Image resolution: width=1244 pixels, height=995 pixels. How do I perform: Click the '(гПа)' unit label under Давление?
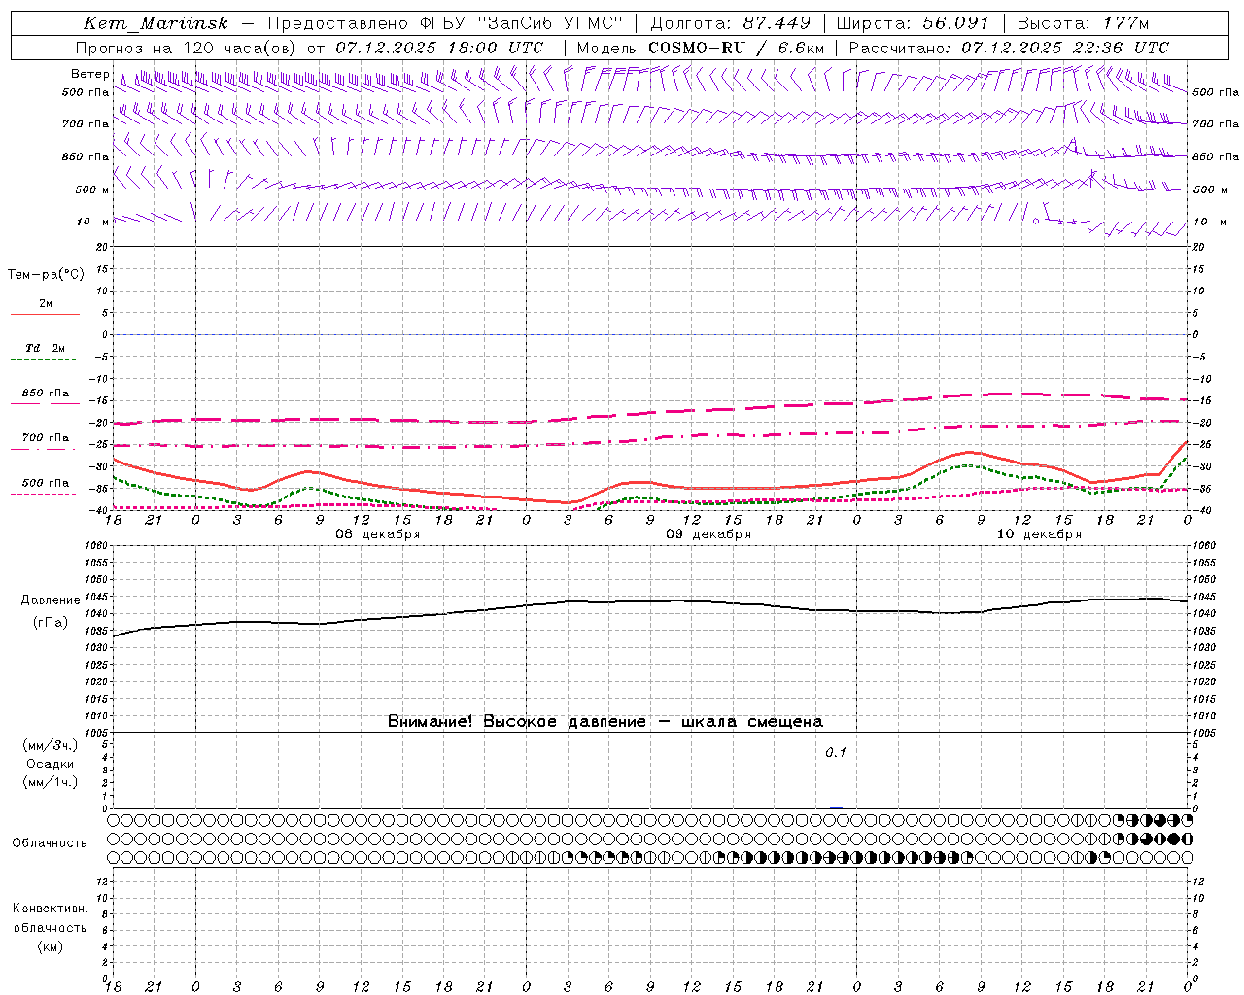[51, 622]
